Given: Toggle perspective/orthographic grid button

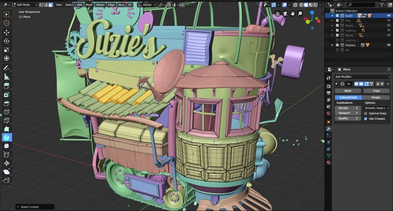Looking at the screenshot, I should [278, 13].
